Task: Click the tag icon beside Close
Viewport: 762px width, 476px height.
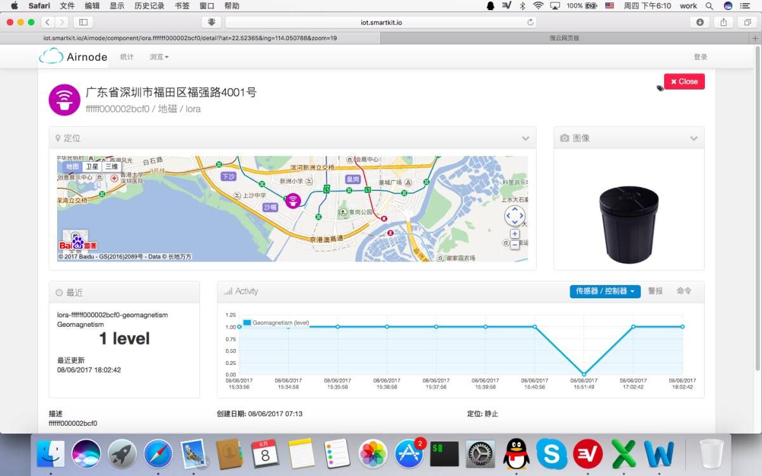Action: tap(660, 88)
